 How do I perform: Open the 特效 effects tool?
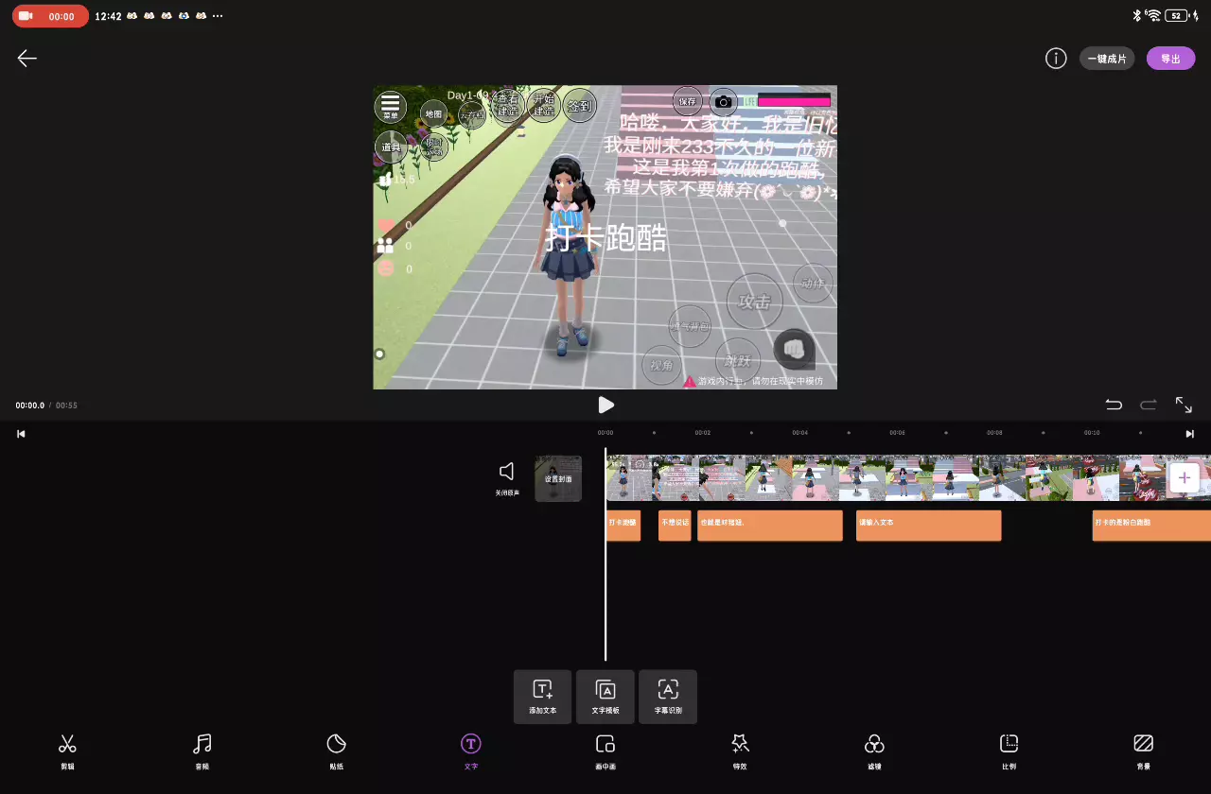[740, 751]
